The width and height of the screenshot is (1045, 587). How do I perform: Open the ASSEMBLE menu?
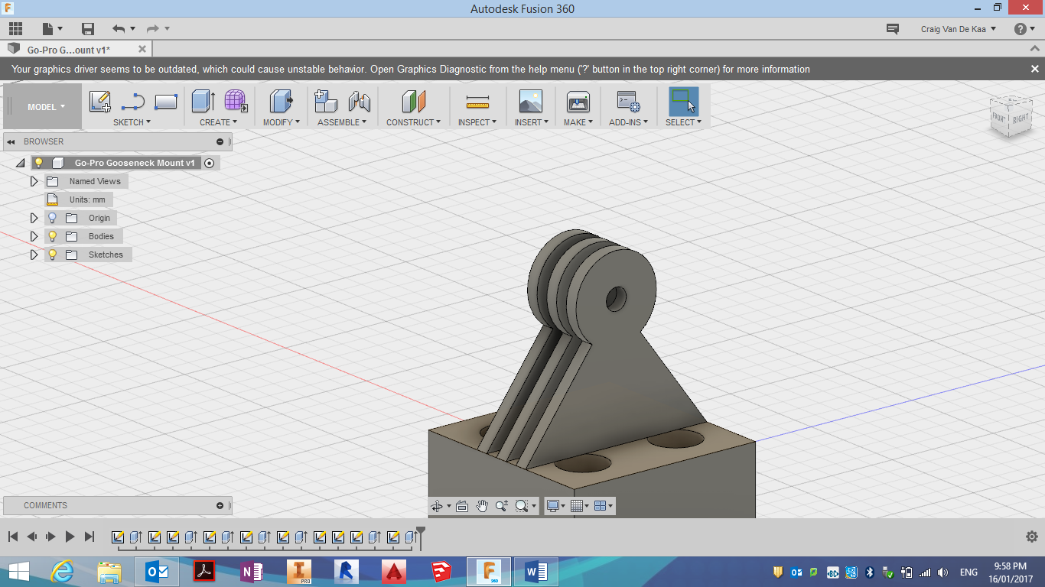[x=342, y=122]
